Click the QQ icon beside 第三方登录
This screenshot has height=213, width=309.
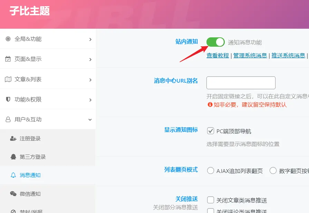pos(13,157)
